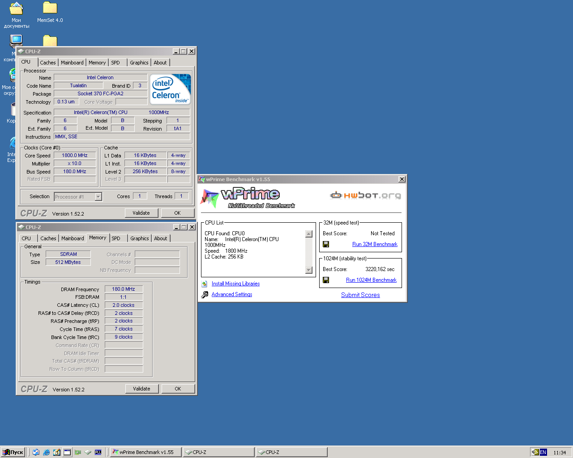Select the Bus Speed 180.0 MHz value
This screenshot has height=458, width=573.
click(x=75, y=171)
